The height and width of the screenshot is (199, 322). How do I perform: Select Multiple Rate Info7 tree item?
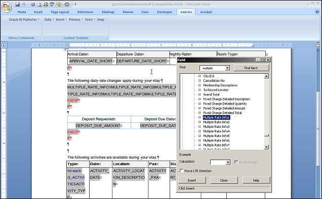(x=216, y=145)
